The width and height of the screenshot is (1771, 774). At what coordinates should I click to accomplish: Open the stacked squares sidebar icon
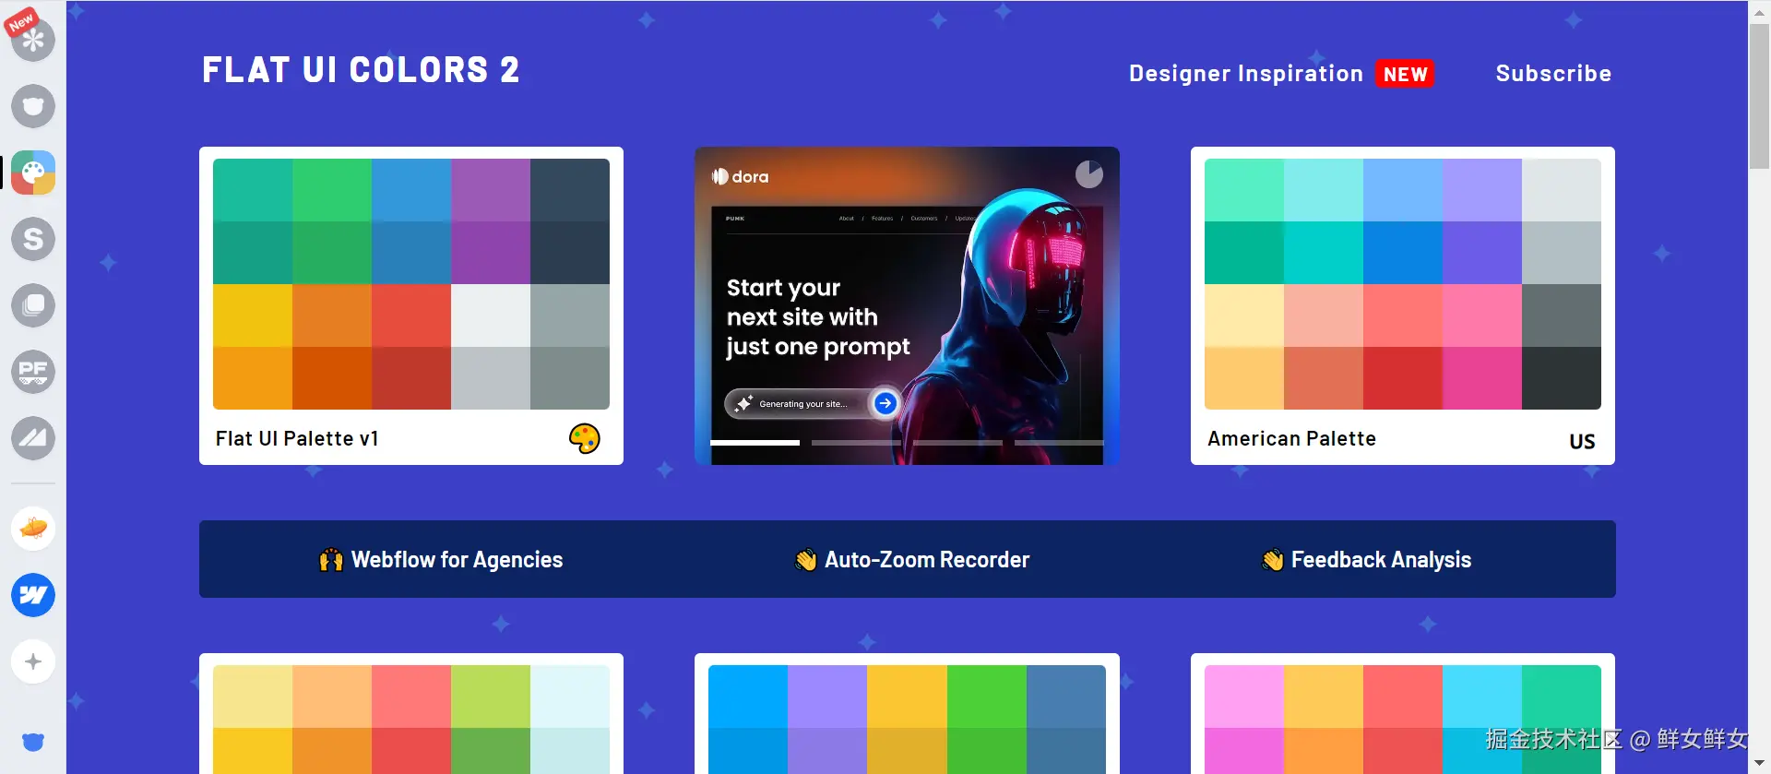pyautogui.click(x=33, y=305)
